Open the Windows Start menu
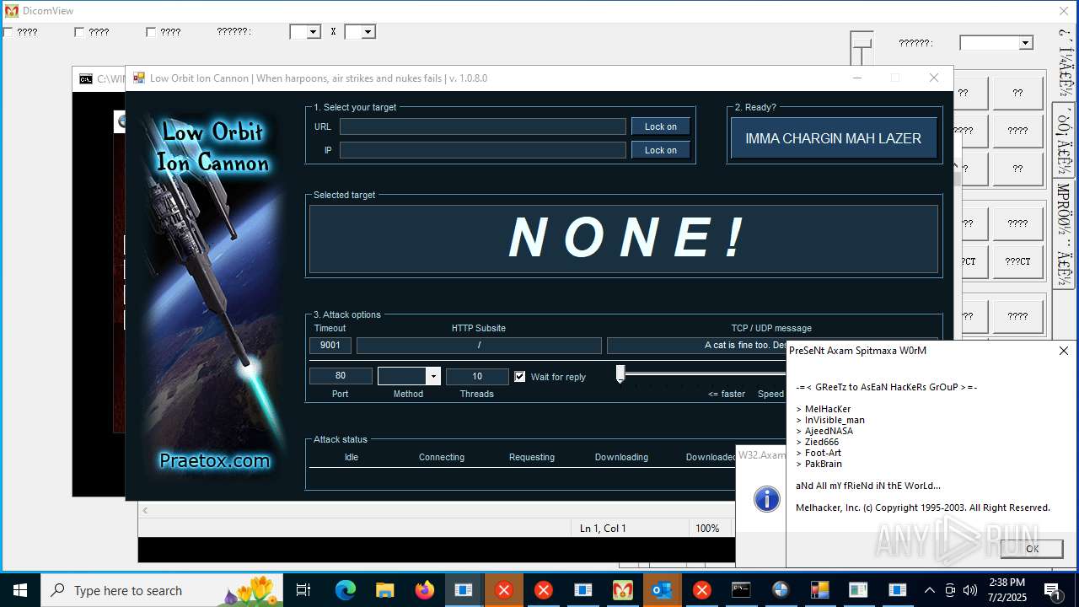Screen dimensions: 1079x607 tap(20, 590)
